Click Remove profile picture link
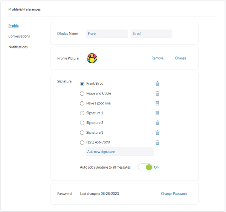 point(157,58)
